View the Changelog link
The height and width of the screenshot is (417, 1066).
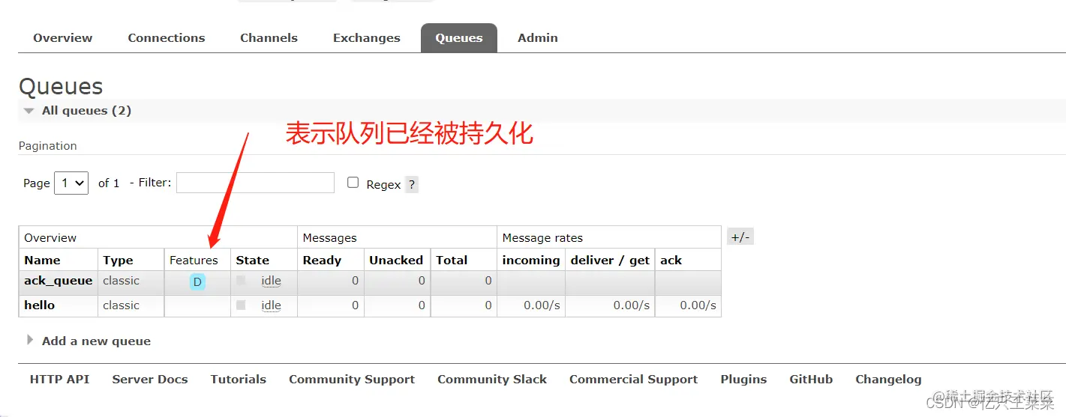pyautogui.click(x=888, y=380)
